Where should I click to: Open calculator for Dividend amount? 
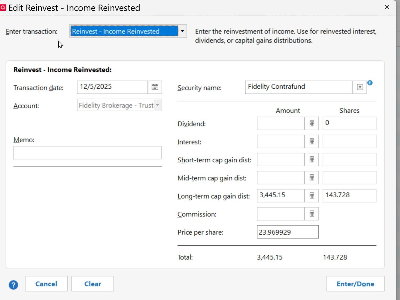pos(312,123)
